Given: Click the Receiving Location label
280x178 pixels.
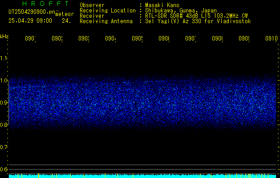Looking at the screenshot, I should 108,11.
